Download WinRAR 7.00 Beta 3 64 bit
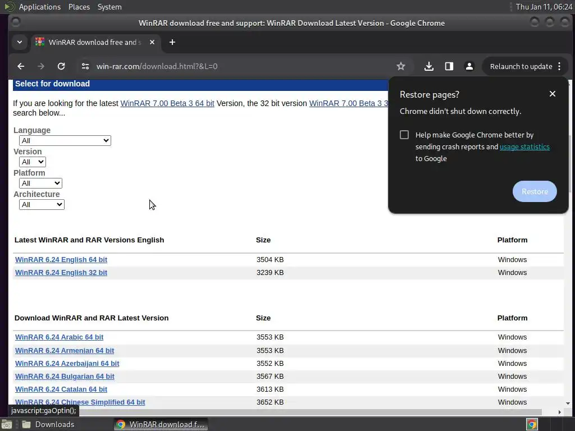The height and width of the screenshot is (431, 575). 167,103
